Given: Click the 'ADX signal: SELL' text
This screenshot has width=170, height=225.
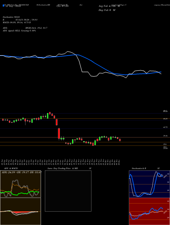Looking at the screenshot, I should point(12,31).
